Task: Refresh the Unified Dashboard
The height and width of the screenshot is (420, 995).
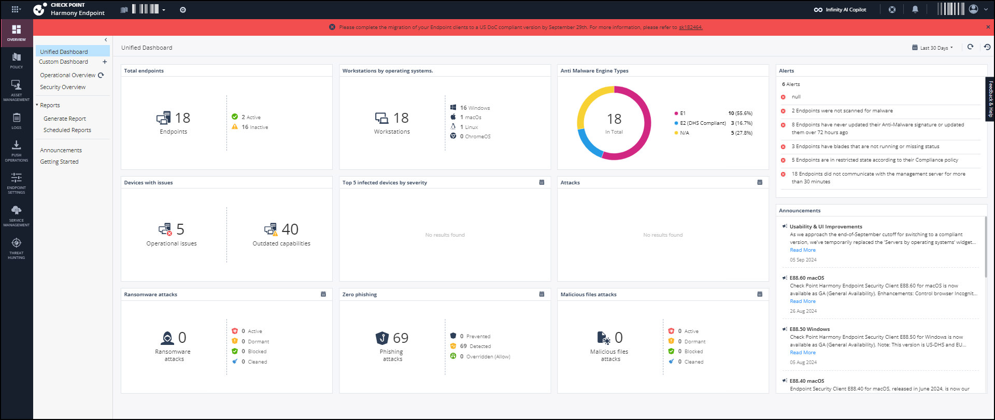Action: coord(970,47)
